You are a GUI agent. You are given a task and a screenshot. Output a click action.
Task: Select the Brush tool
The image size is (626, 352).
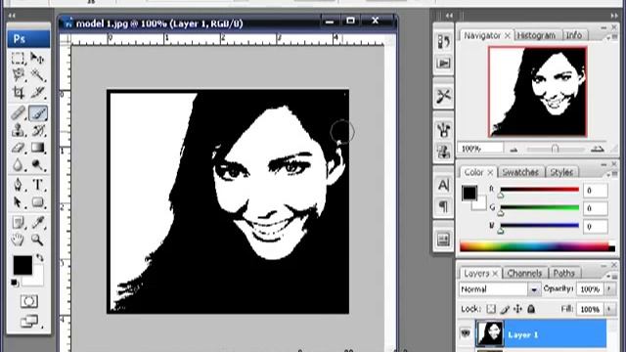point(38,113)
